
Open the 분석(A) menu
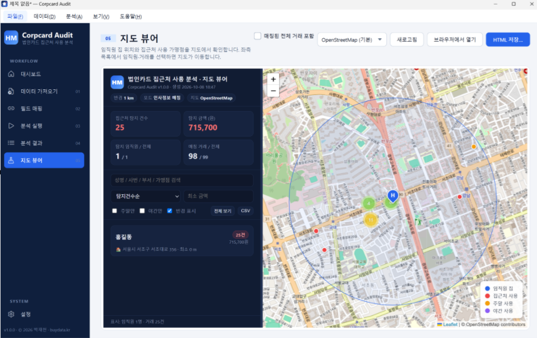[74, 17]
